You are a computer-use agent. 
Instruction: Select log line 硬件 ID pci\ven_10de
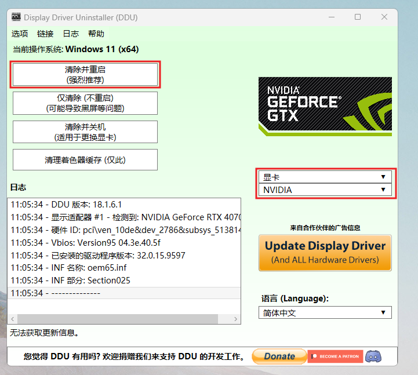coord(124,230)
